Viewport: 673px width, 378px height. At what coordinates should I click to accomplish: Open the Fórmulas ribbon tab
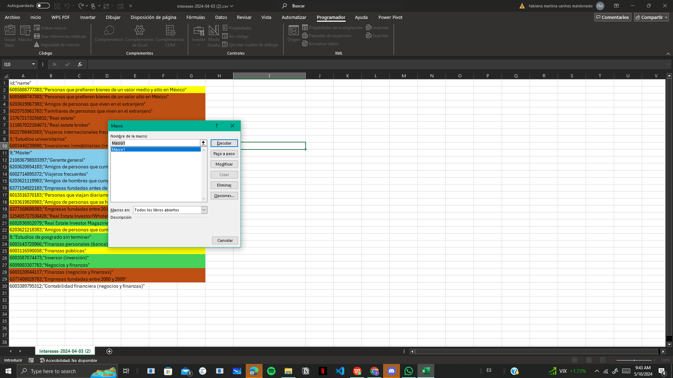(196, 17)
